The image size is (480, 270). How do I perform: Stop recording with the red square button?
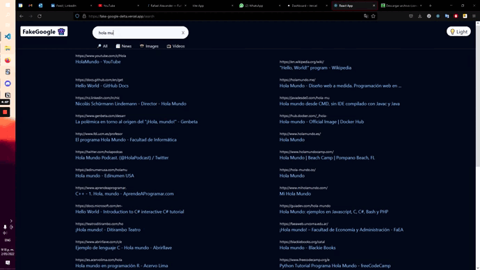(5, 112)
